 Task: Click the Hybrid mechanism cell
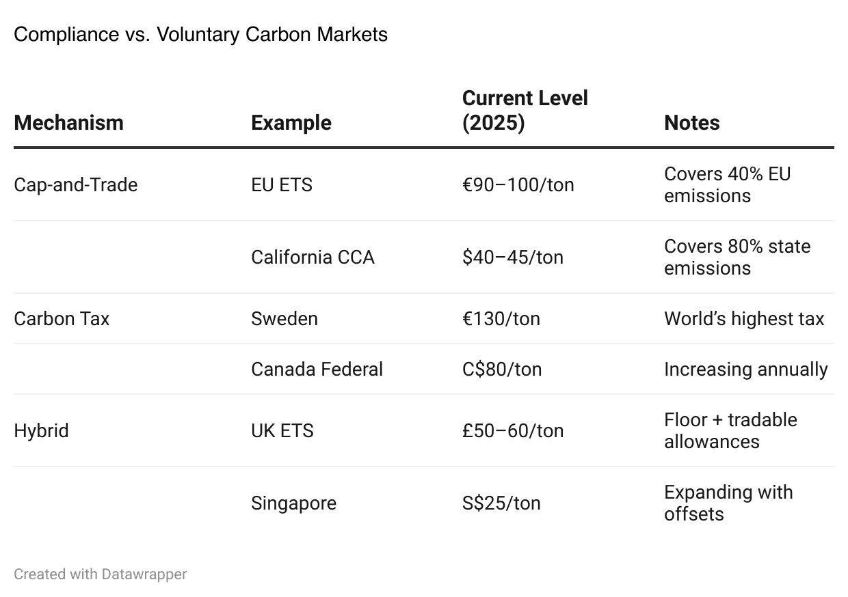(41, 431)
